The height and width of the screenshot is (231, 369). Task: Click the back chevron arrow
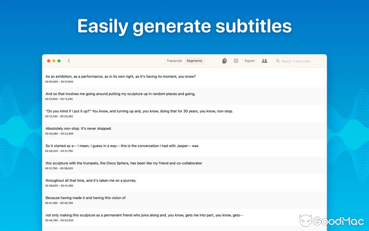pyautogui.click(x=69, y=61)
